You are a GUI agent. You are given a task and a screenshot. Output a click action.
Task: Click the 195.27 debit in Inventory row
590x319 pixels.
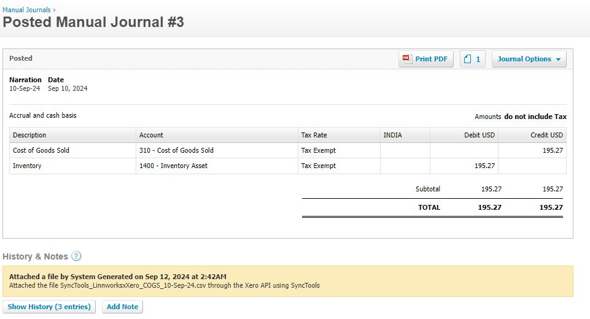click(464, 166)
